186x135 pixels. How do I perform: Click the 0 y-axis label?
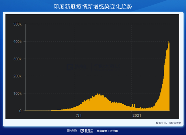[x=20, y=111]
